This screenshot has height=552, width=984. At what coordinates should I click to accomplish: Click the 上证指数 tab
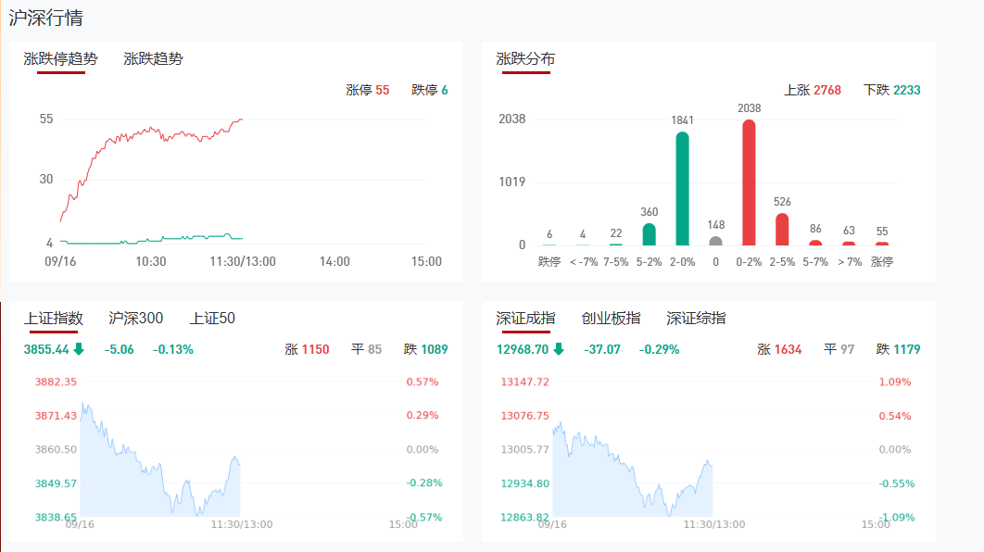[x=53, y=319]
